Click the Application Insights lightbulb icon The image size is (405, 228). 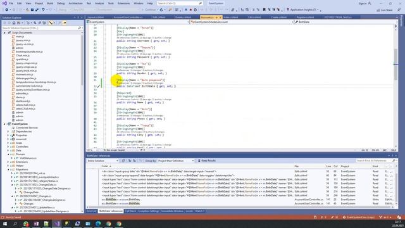(x=288, y=10)
